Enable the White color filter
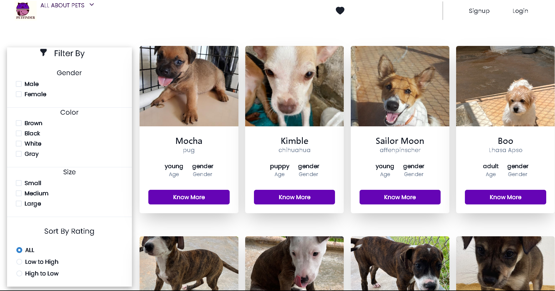The image size is (555, 291). coord(19,143)
